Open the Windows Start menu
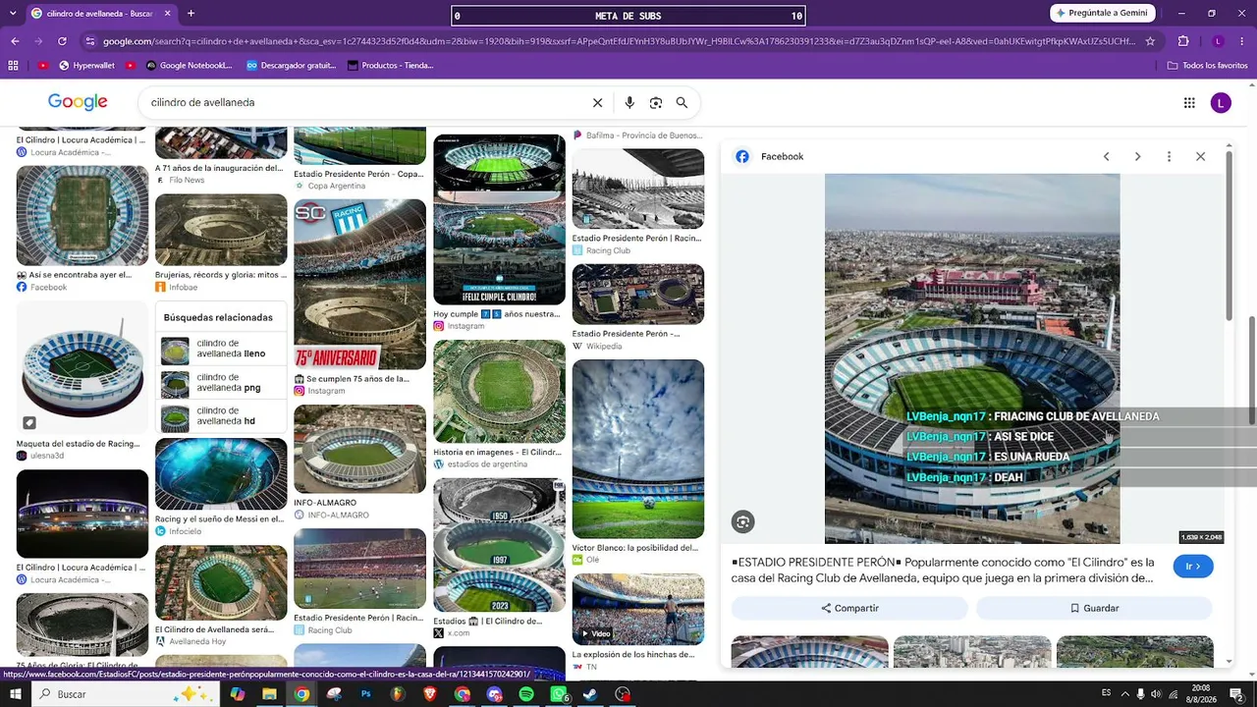Screen dimensions: 1257x707 [x=15, y=694]
